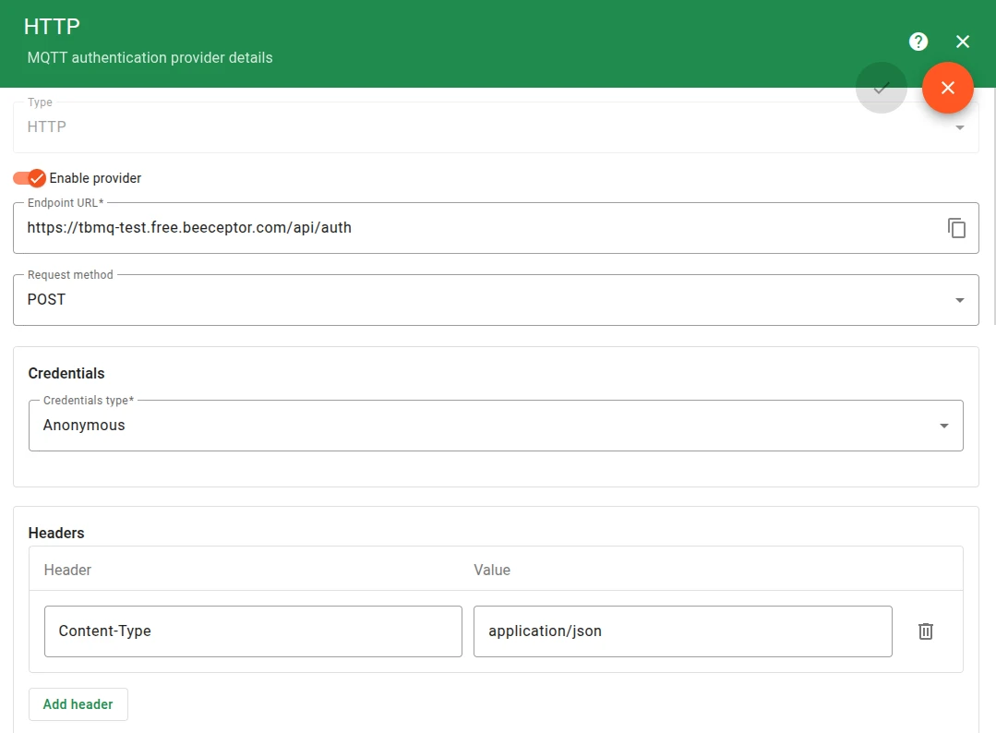Discard changes with the orange X button

tap(948, 88)
